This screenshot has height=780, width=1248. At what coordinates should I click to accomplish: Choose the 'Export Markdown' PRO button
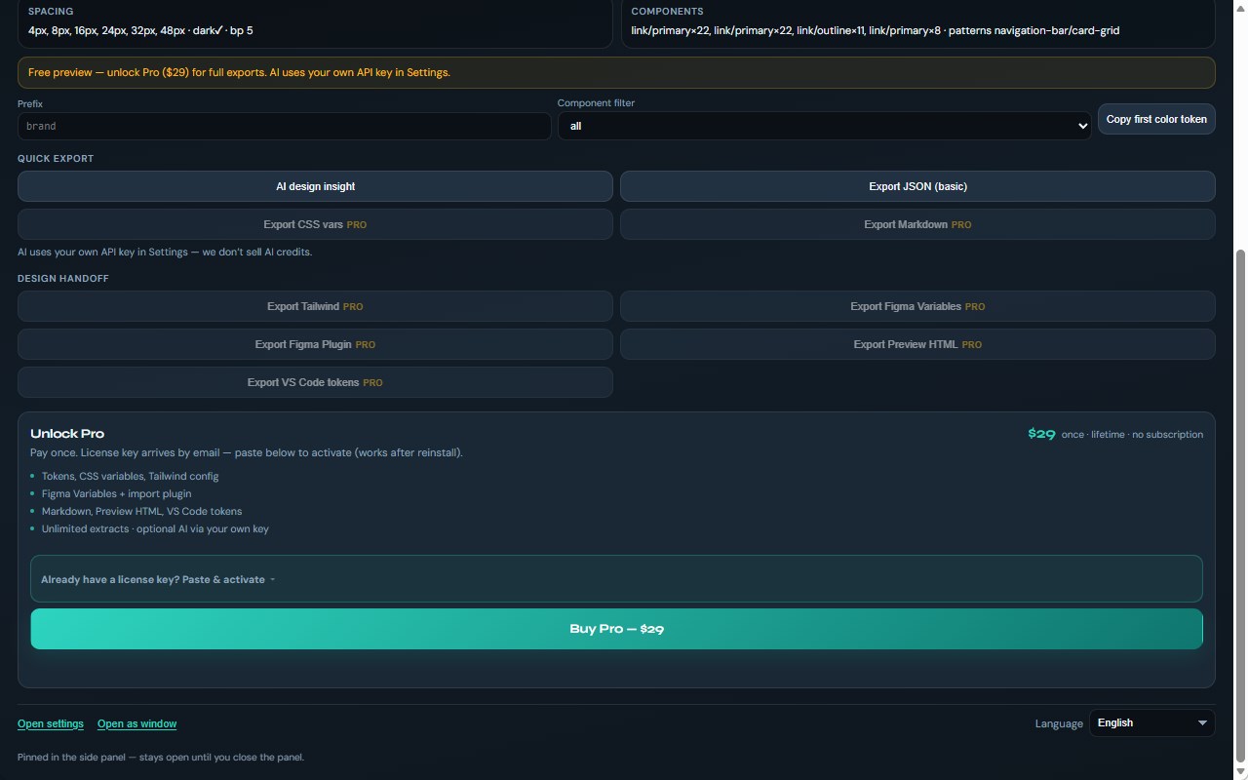tap(917, 224)
